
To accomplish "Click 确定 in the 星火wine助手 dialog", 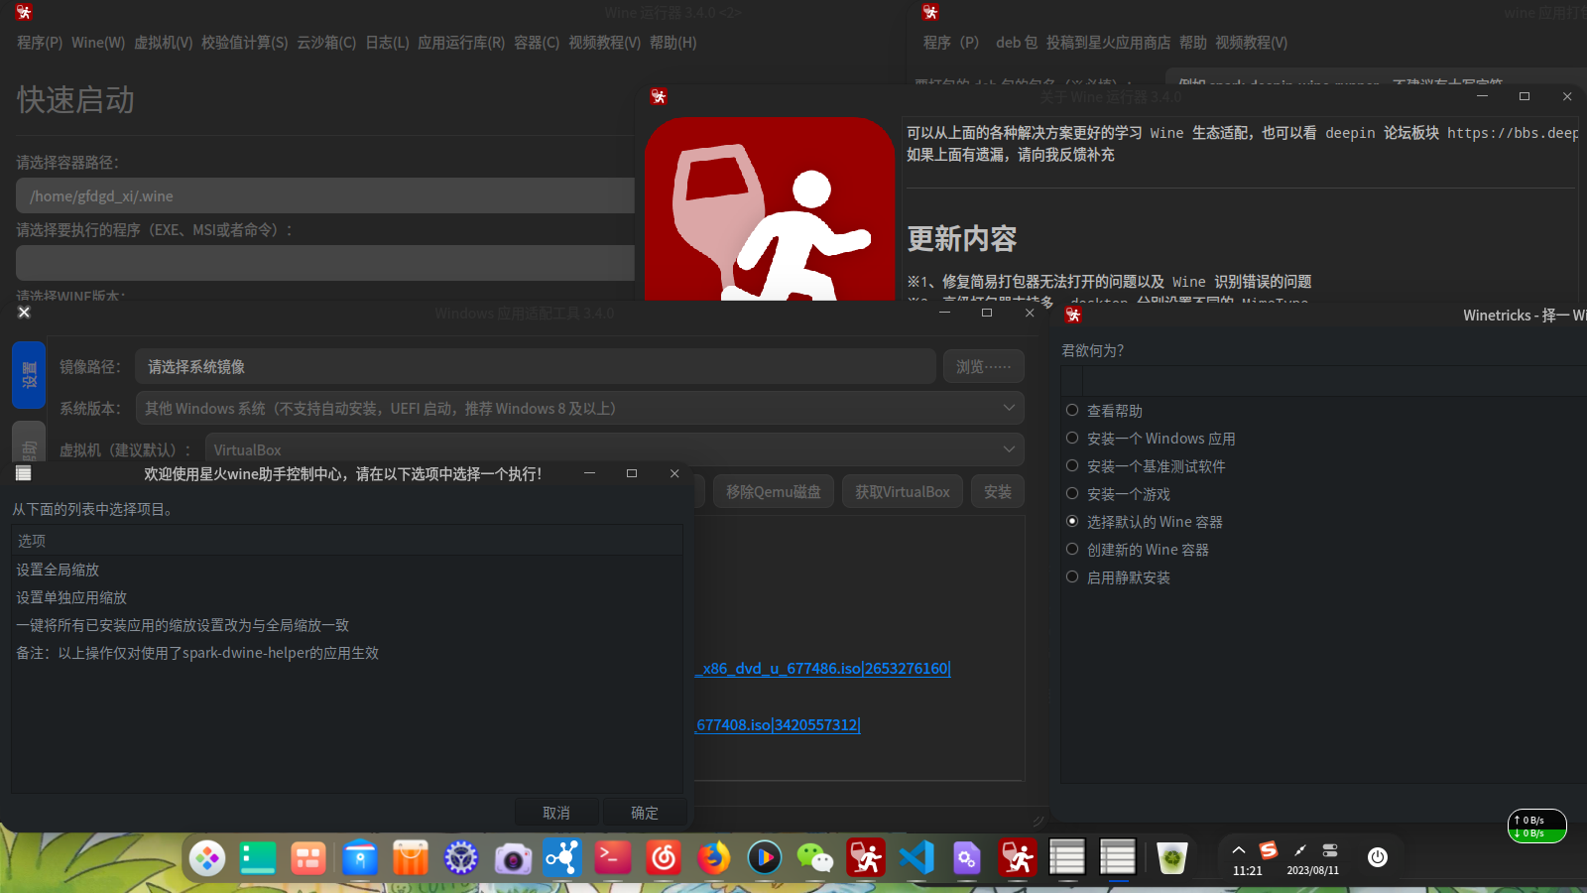I will point(645,813).
